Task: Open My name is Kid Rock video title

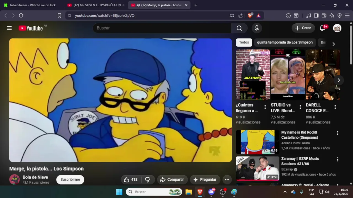Action: (299, 135)
